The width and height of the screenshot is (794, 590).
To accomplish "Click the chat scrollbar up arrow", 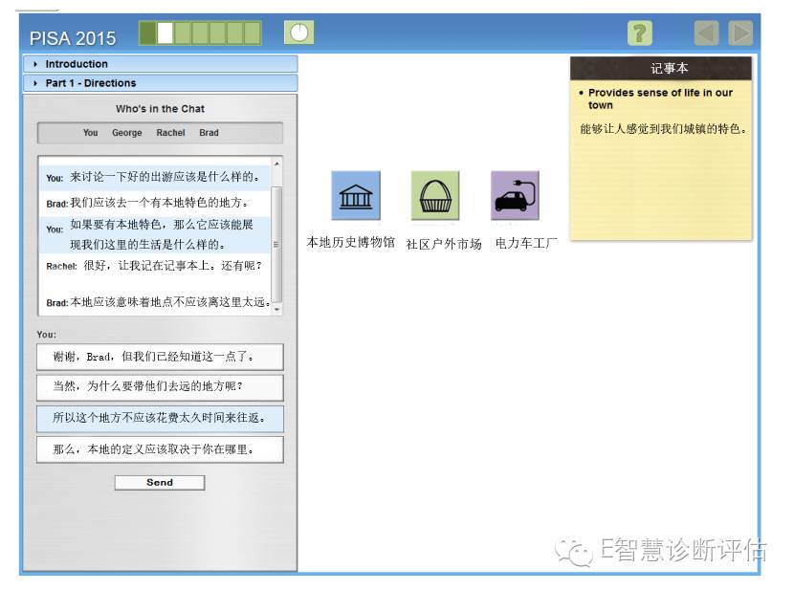I will 276,164.
